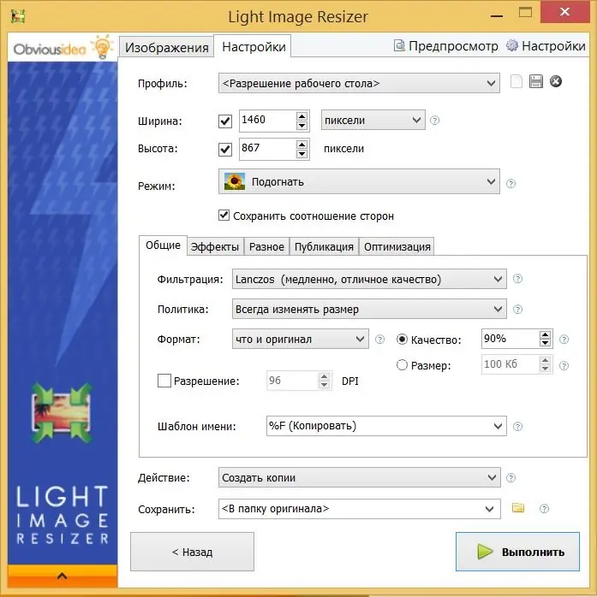
Task: Click the quality field showing 90%
Action: pyautogui.click(x=510, y=339)
